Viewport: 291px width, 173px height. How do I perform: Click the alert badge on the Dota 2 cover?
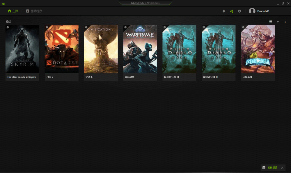click(x=47, y=27)
